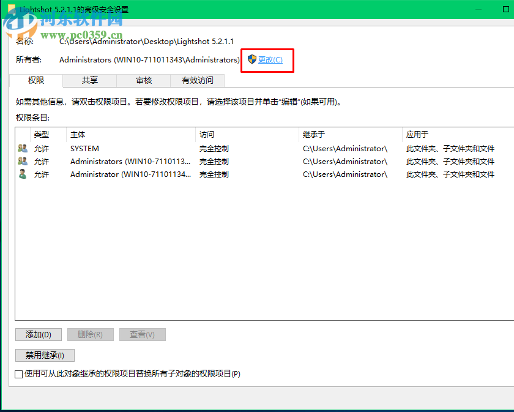The height and width of the screenshot is (412, 514).
Task: Click the UAC shield icon beside 更改 link
Action: click(x=251, y=59)
